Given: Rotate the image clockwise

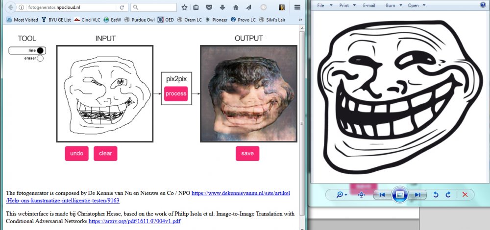Looking at the screenshot, I should 448,195.
